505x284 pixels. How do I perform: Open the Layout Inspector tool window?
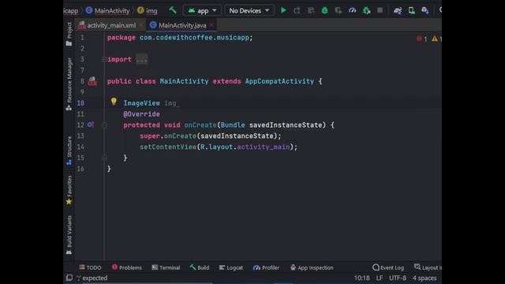point(428,267)
